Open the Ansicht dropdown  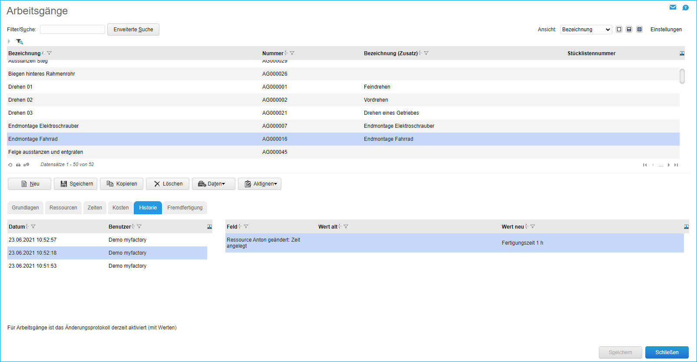click(x=586, y=30)
